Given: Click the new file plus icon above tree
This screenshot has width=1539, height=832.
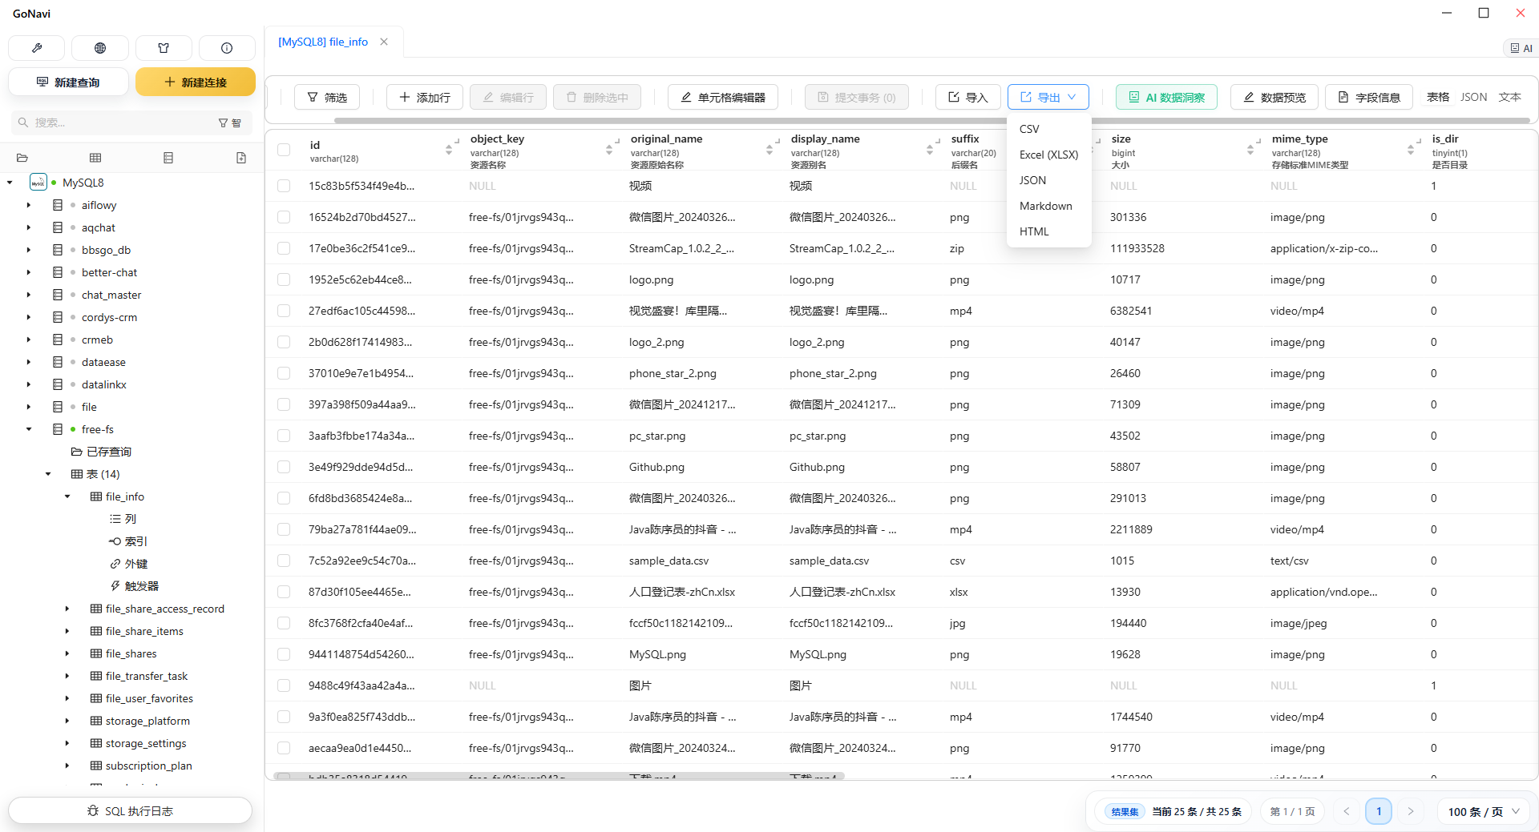Looking at the screenshot, I should pyautogui.click(x=241, y=158).
